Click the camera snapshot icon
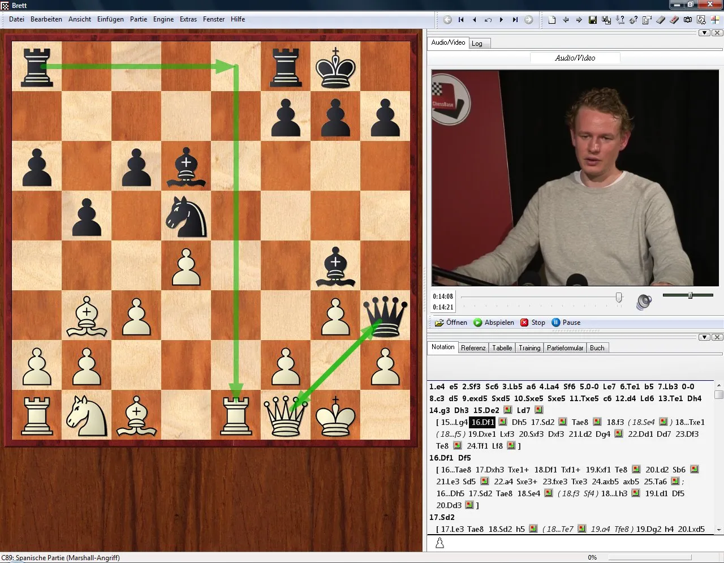The image size is (724, 563). [x=688, y=20]
